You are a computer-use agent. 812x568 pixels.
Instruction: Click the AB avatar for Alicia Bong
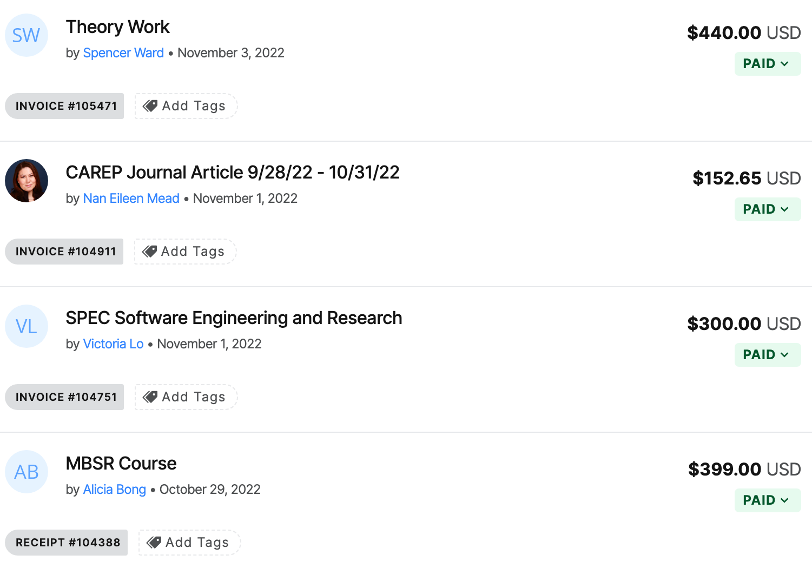click(x=27, y=472)
